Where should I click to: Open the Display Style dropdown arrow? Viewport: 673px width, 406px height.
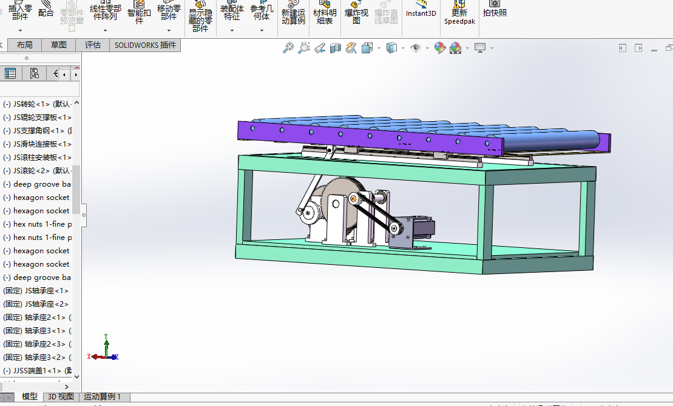click(x=403, y=48)
